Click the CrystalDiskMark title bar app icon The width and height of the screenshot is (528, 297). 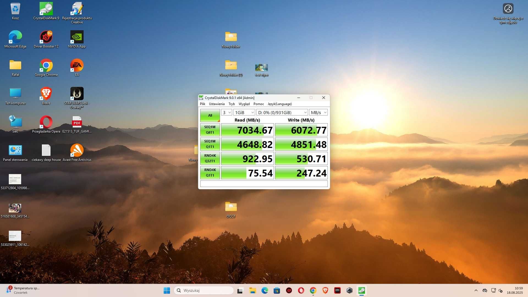(x=201, y=98)
